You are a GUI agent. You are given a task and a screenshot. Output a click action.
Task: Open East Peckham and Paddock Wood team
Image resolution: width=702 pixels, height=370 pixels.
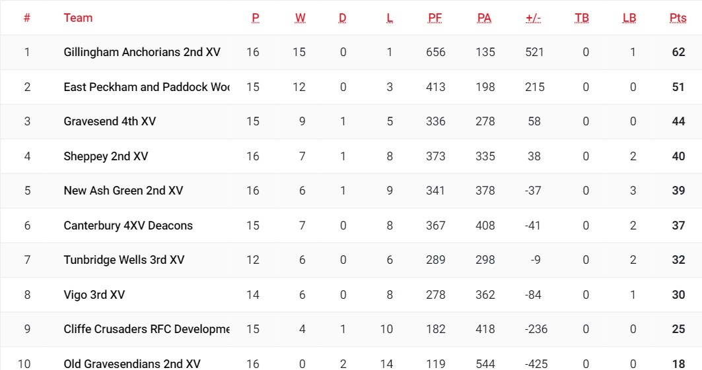(146, 87)
